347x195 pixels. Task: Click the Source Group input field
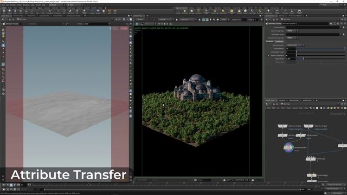[x=312, y=28]
